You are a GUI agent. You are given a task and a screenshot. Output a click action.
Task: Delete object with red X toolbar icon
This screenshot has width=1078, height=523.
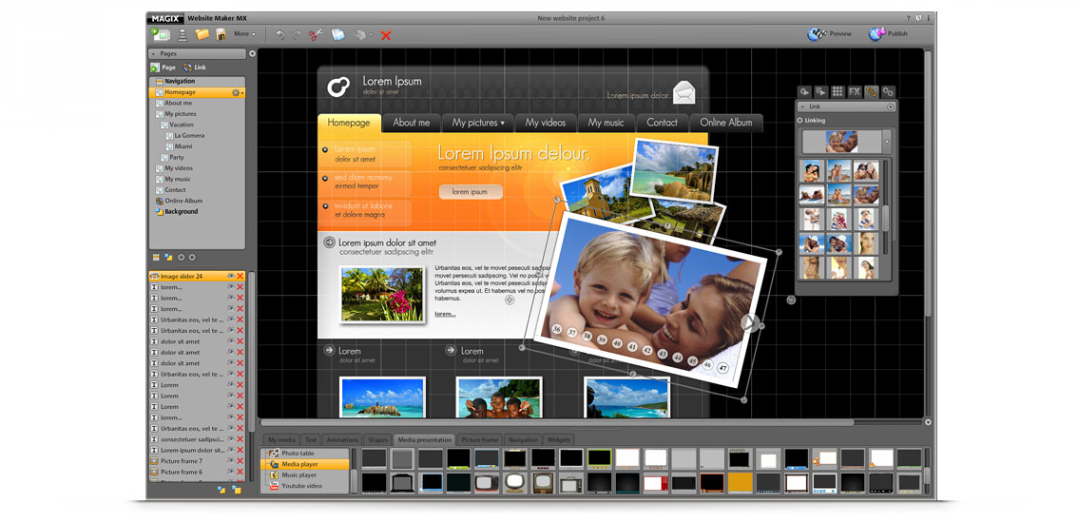[386, 35]
